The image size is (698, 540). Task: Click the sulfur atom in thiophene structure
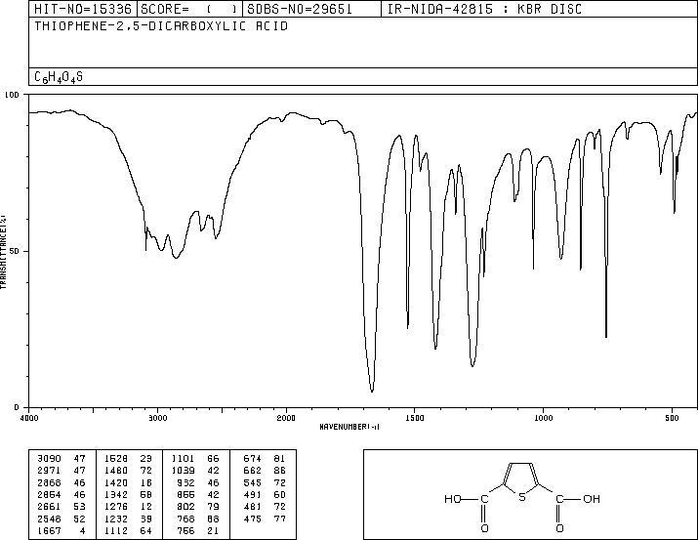point(522,497)
